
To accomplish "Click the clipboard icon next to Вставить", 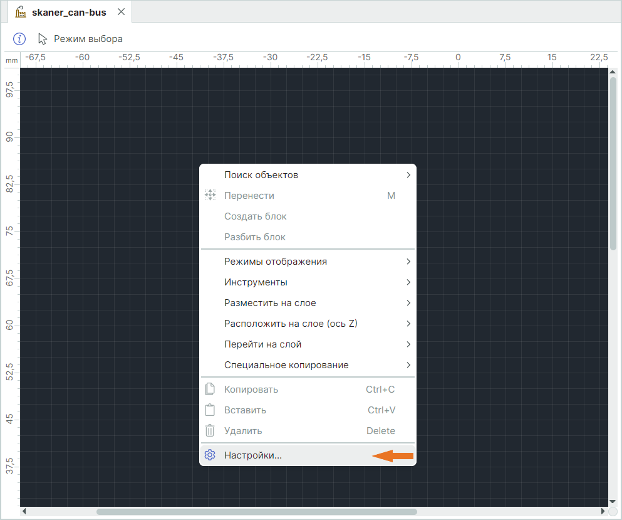I will 210,410.
